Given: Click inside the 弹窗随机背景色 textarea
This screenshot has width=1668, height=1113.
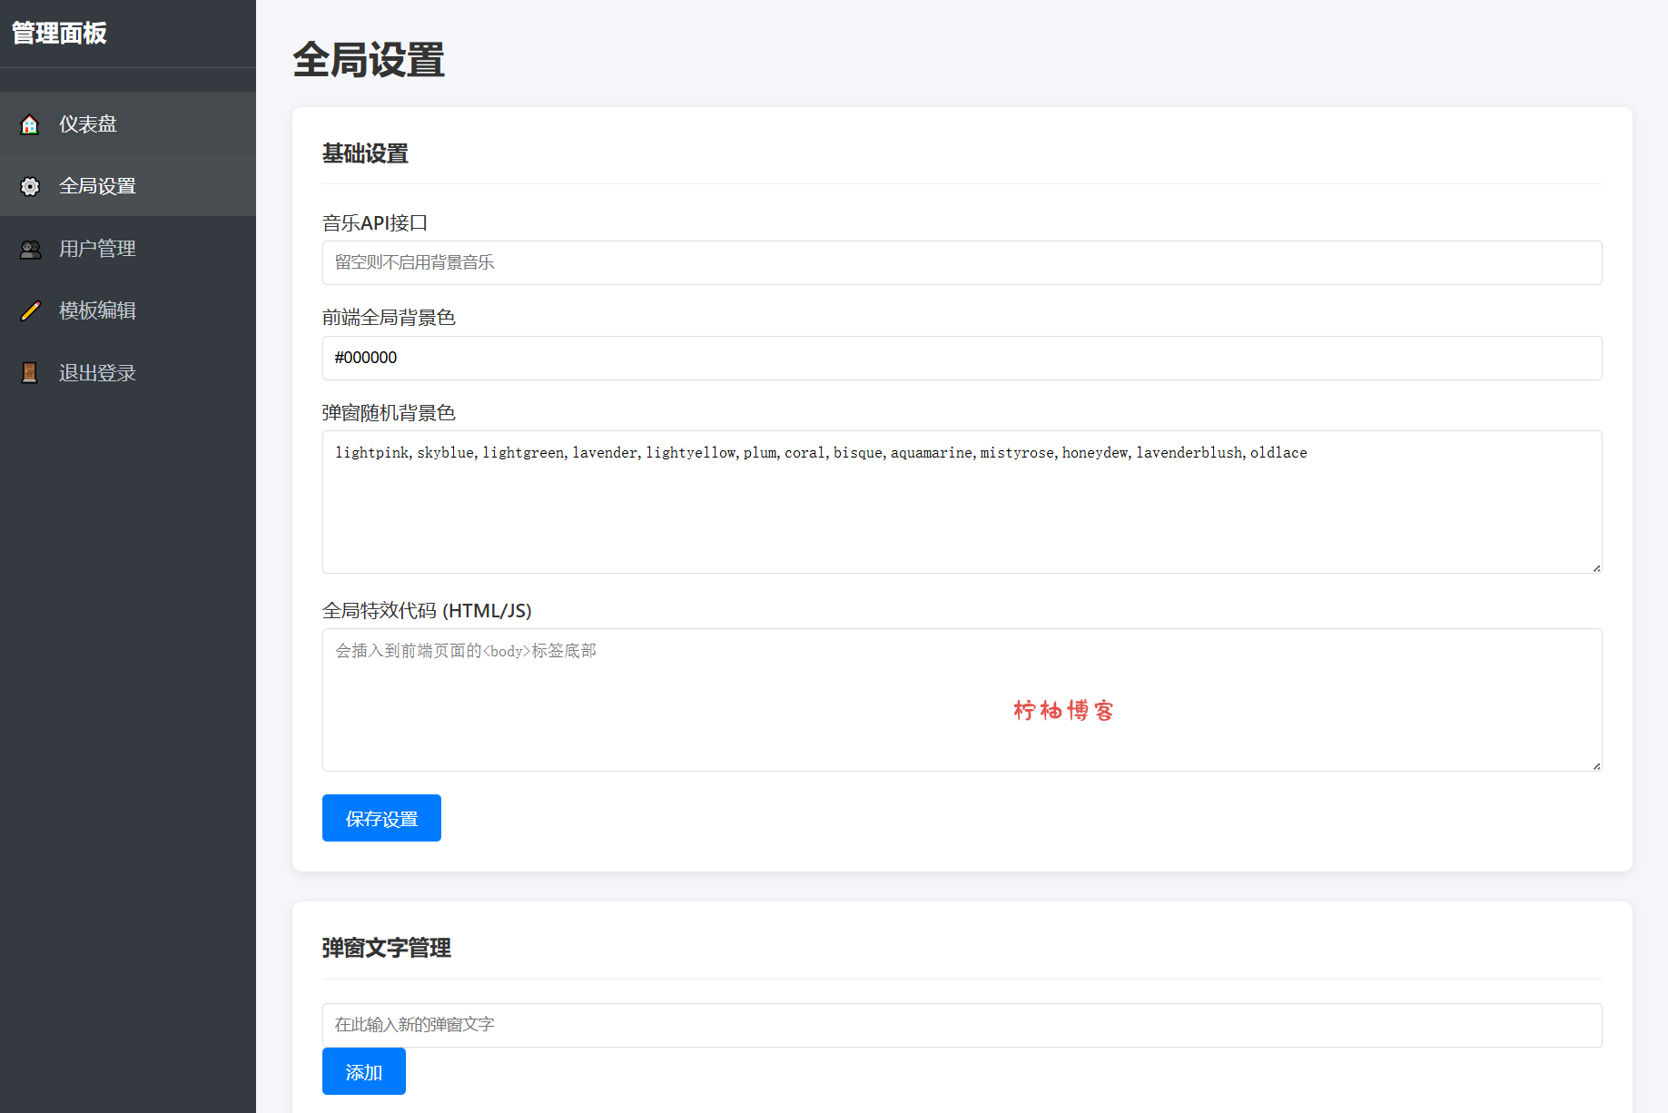Looking at the screenshot, I should [962, 508].
